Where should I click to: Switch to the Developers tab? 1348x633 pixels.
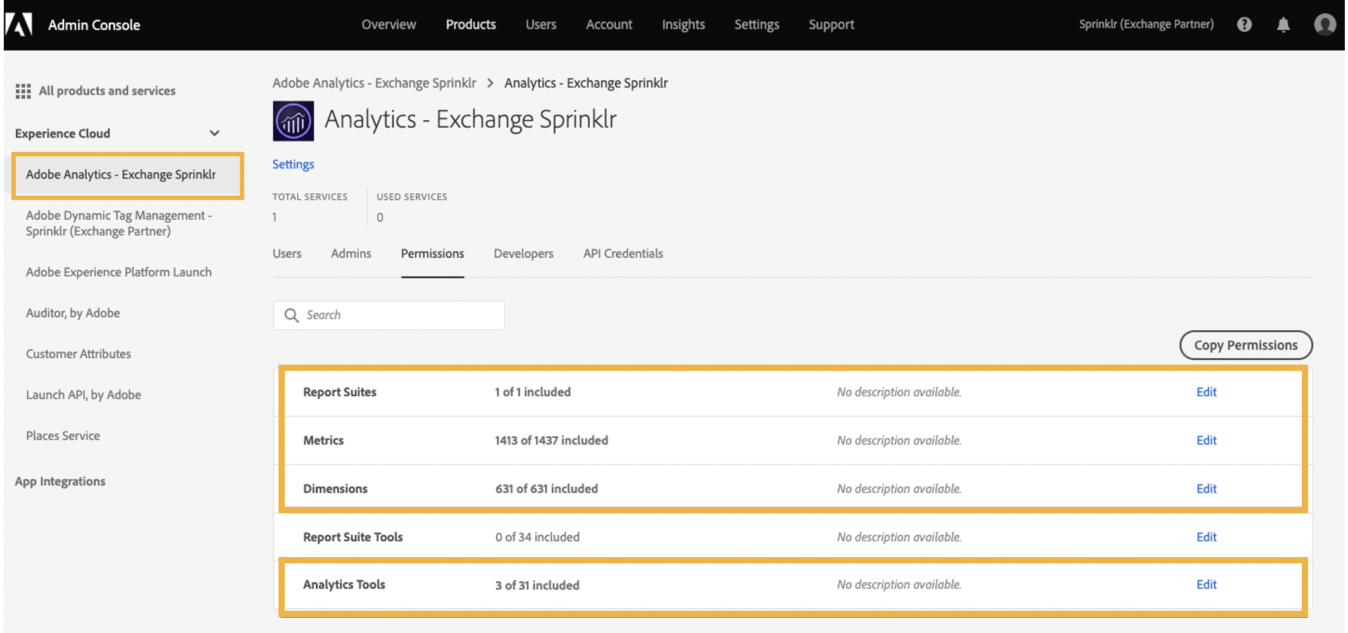click(523, 254)
